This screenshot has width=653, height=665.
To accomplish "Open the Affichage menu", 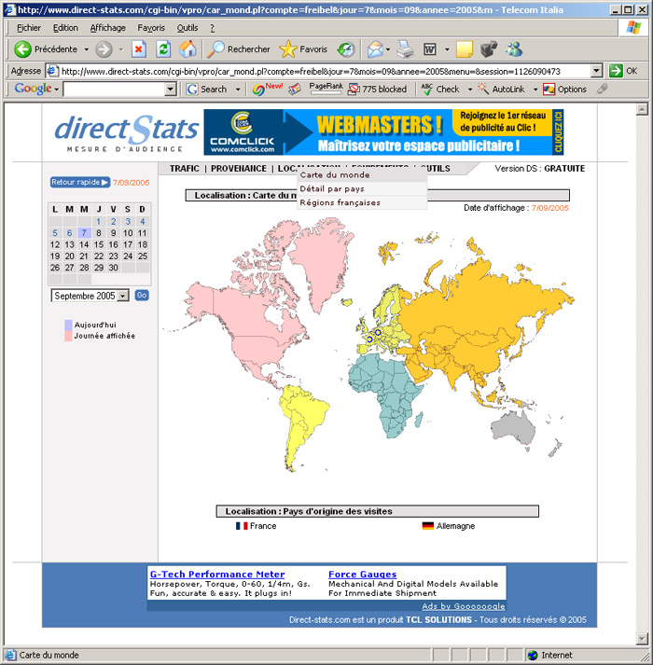I will click(107, 28).
